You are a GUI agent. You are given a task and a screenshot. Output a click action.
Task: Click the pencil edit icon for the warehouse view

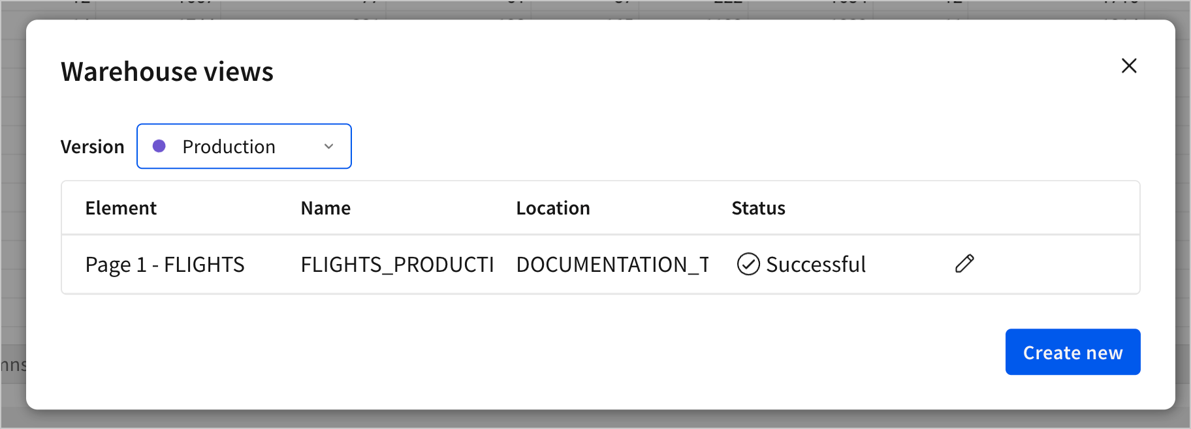pyautogui.click(x=964, y=264)
